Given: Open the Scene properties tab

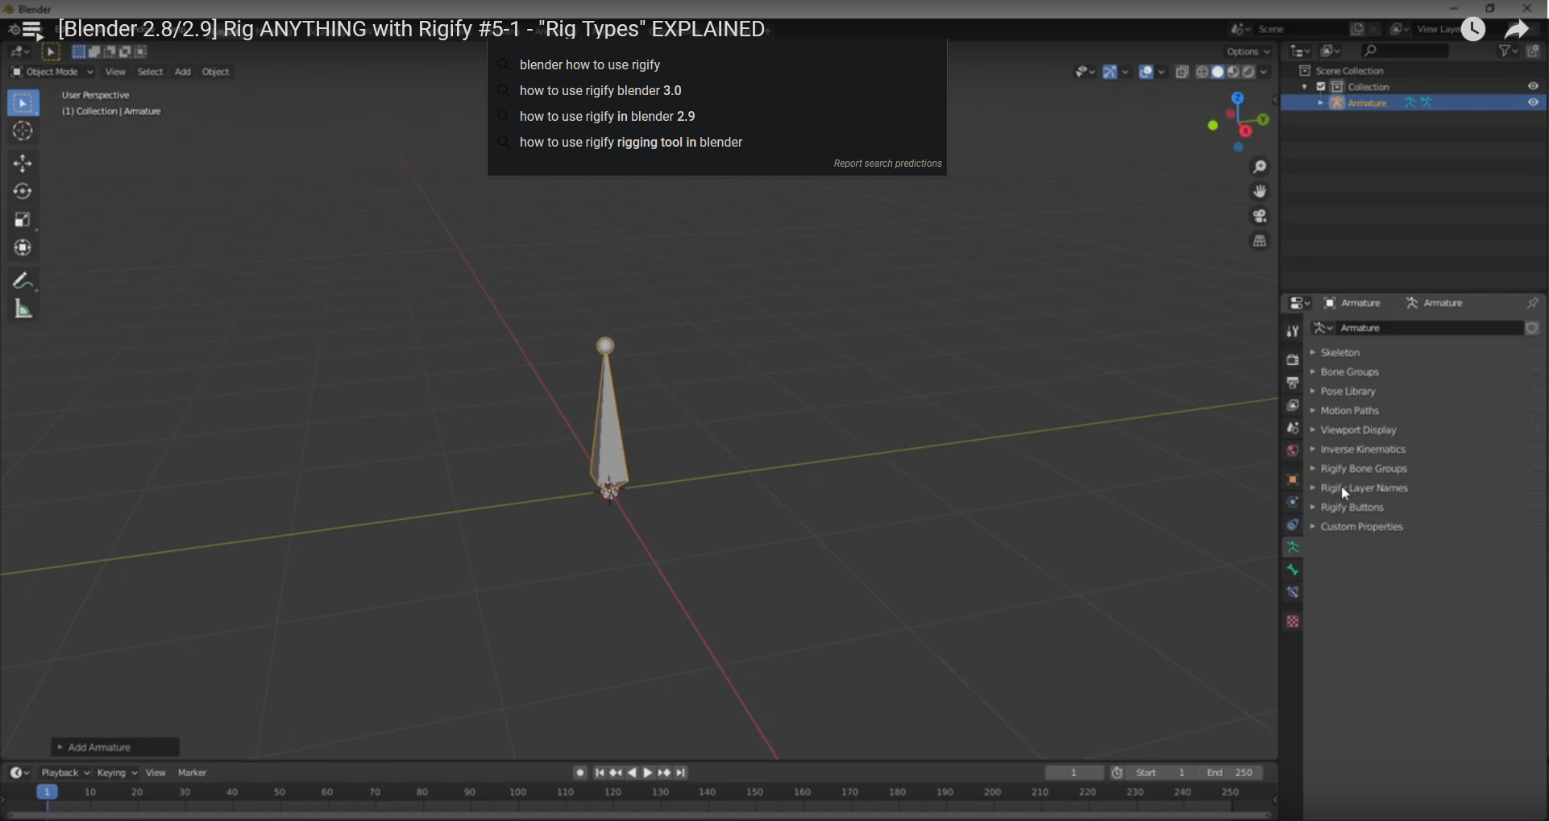Looking at the screenshot, I should click(1293, 428).
